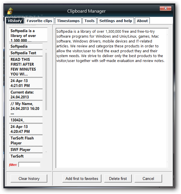Select the 'TerSoft' entry at list bottom
The image size is (181, 194).
click(x=26, y=156)
